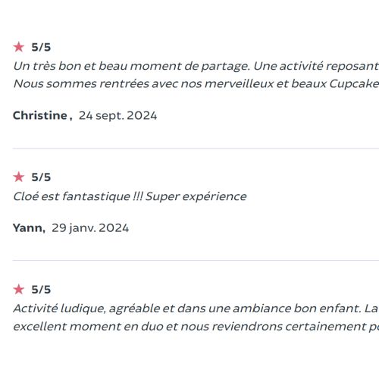The height and width of the screenshot is (379, 379).
Task: Click the date 29 janv. 2024
Action: click(90, 228)
